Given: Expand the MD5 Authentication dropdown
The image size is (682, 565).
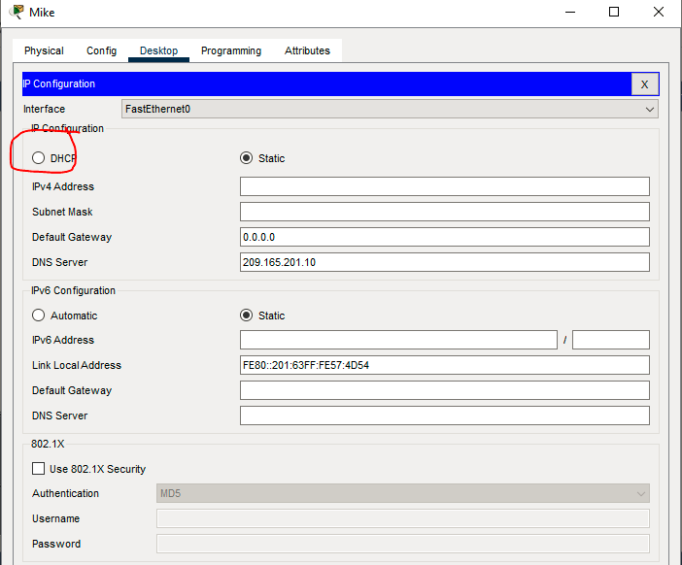Looking at the screenshot, I should click(x=403, y=493).
